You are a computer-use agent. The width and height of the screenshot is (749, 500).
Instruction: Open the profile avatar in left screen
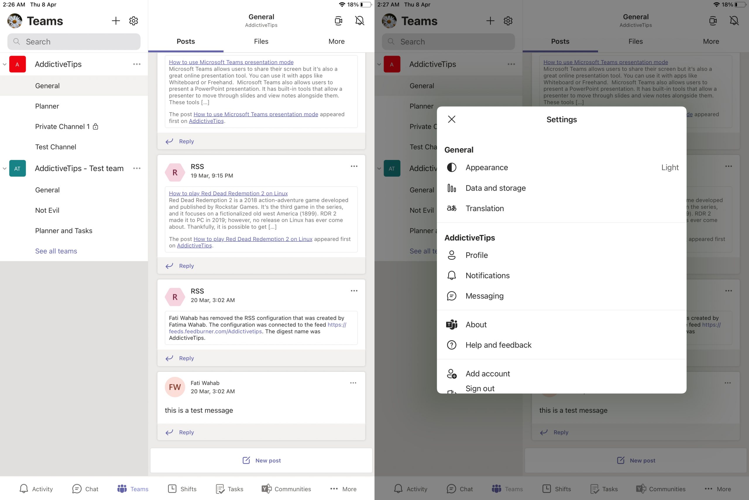point(15,21)
